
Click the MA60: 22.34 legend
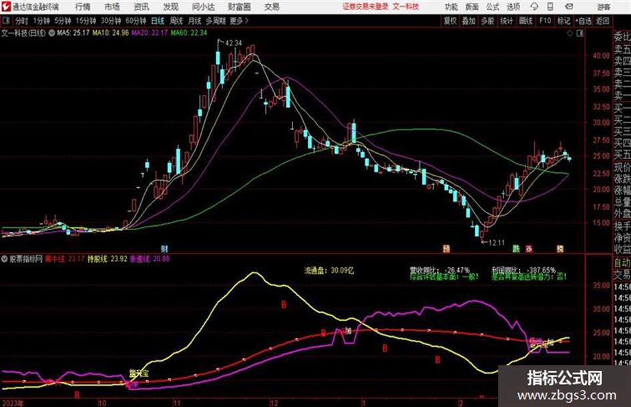[189, 33]
